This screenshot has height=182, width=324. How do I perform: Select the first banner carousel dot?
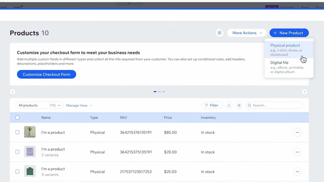[155, 92]
